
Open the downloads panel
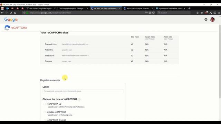click(x=198, y=13)
